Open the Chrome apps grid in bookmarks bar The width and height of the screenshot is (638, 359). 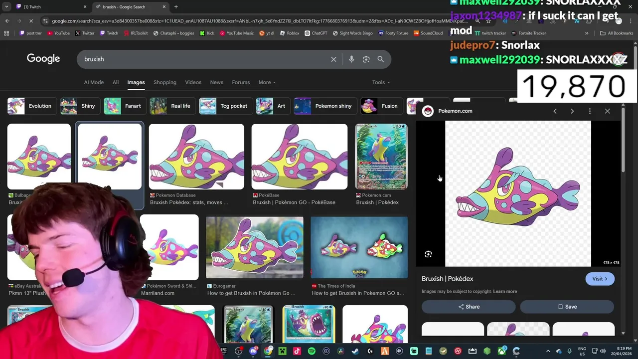tap(6, 33)
